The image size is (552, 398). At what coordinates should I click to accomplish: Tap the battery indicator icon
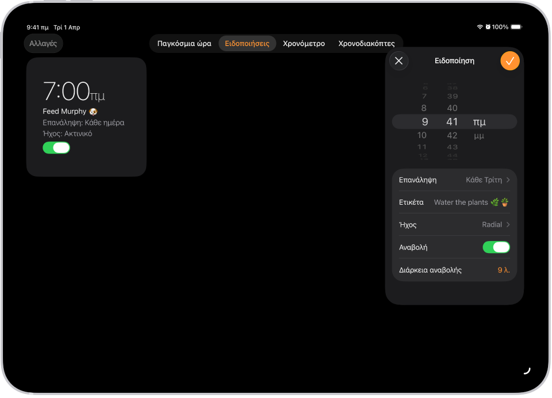coord(516,27)
